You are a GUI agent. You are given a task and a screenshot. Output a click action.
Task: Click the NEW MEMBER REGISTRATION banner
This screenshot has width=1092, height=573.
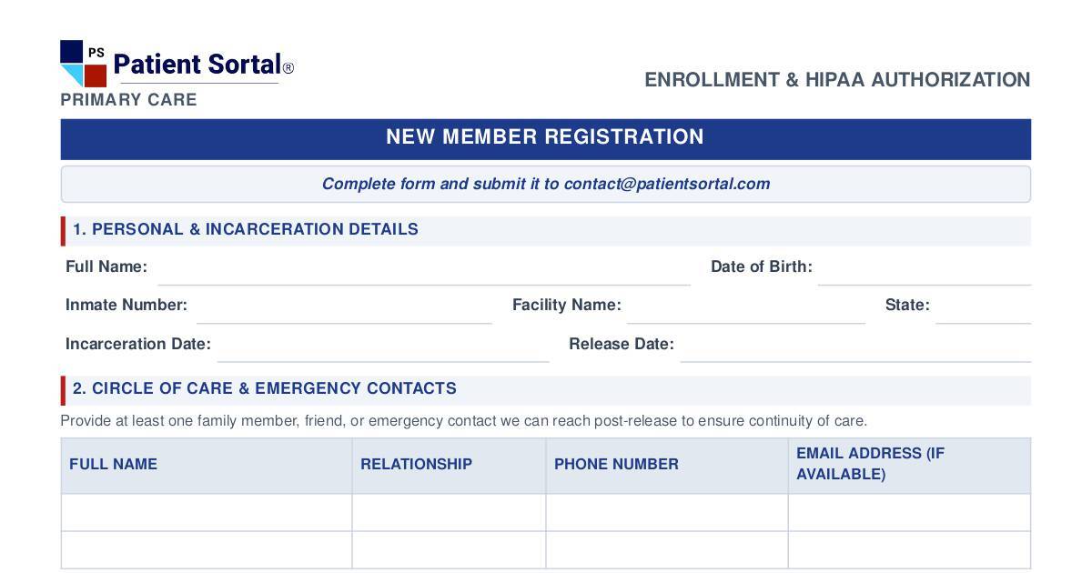546,138
